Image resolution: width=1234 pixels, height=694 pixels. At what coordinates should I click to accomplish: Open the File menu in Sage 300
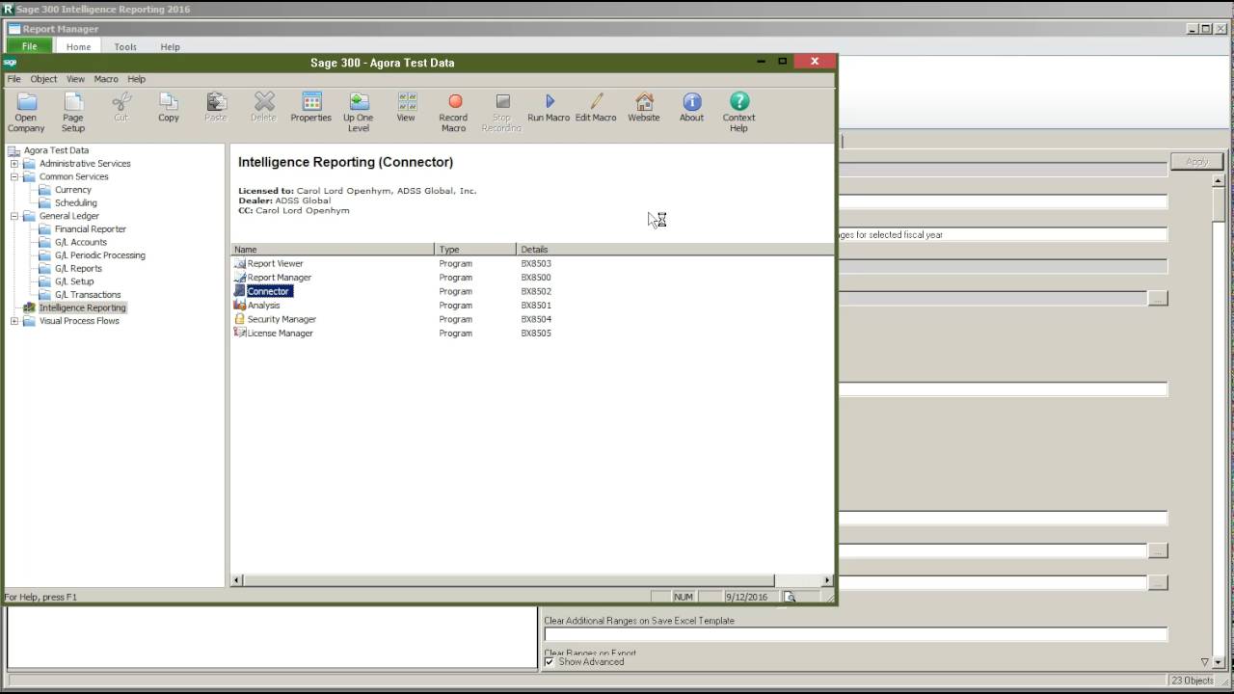[14, 79]
